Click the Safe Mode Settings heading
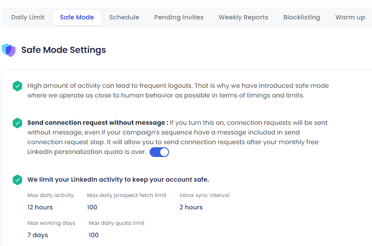 click(x=64, y=50)
